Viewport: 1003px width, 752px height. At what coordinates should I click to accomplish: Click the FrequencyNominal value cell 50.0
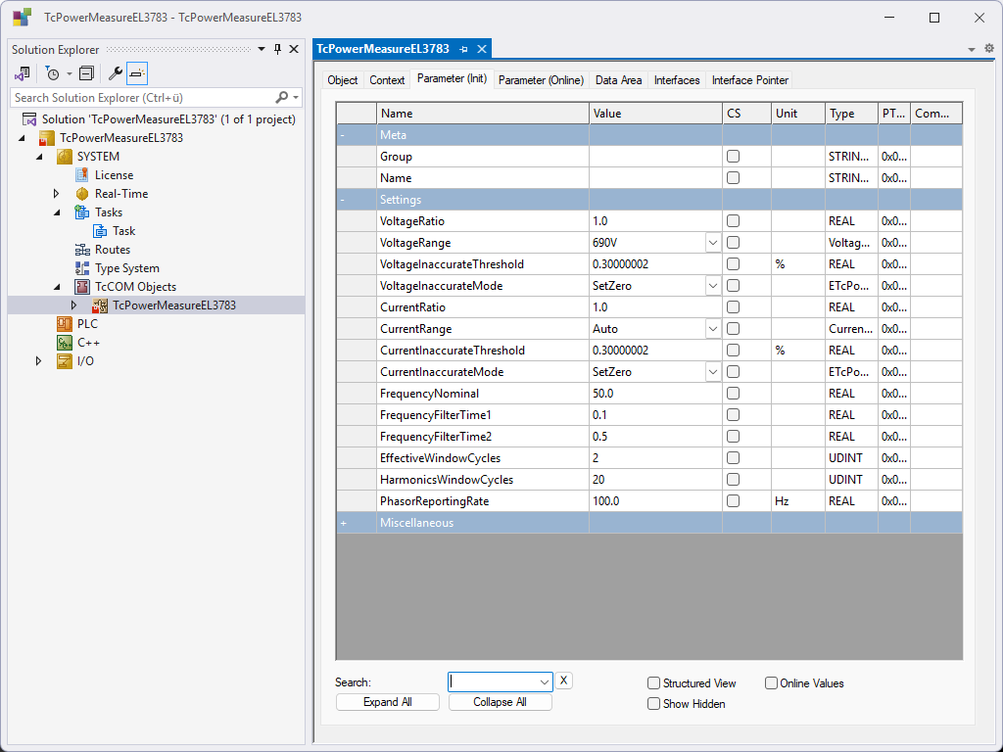(655, 394)
